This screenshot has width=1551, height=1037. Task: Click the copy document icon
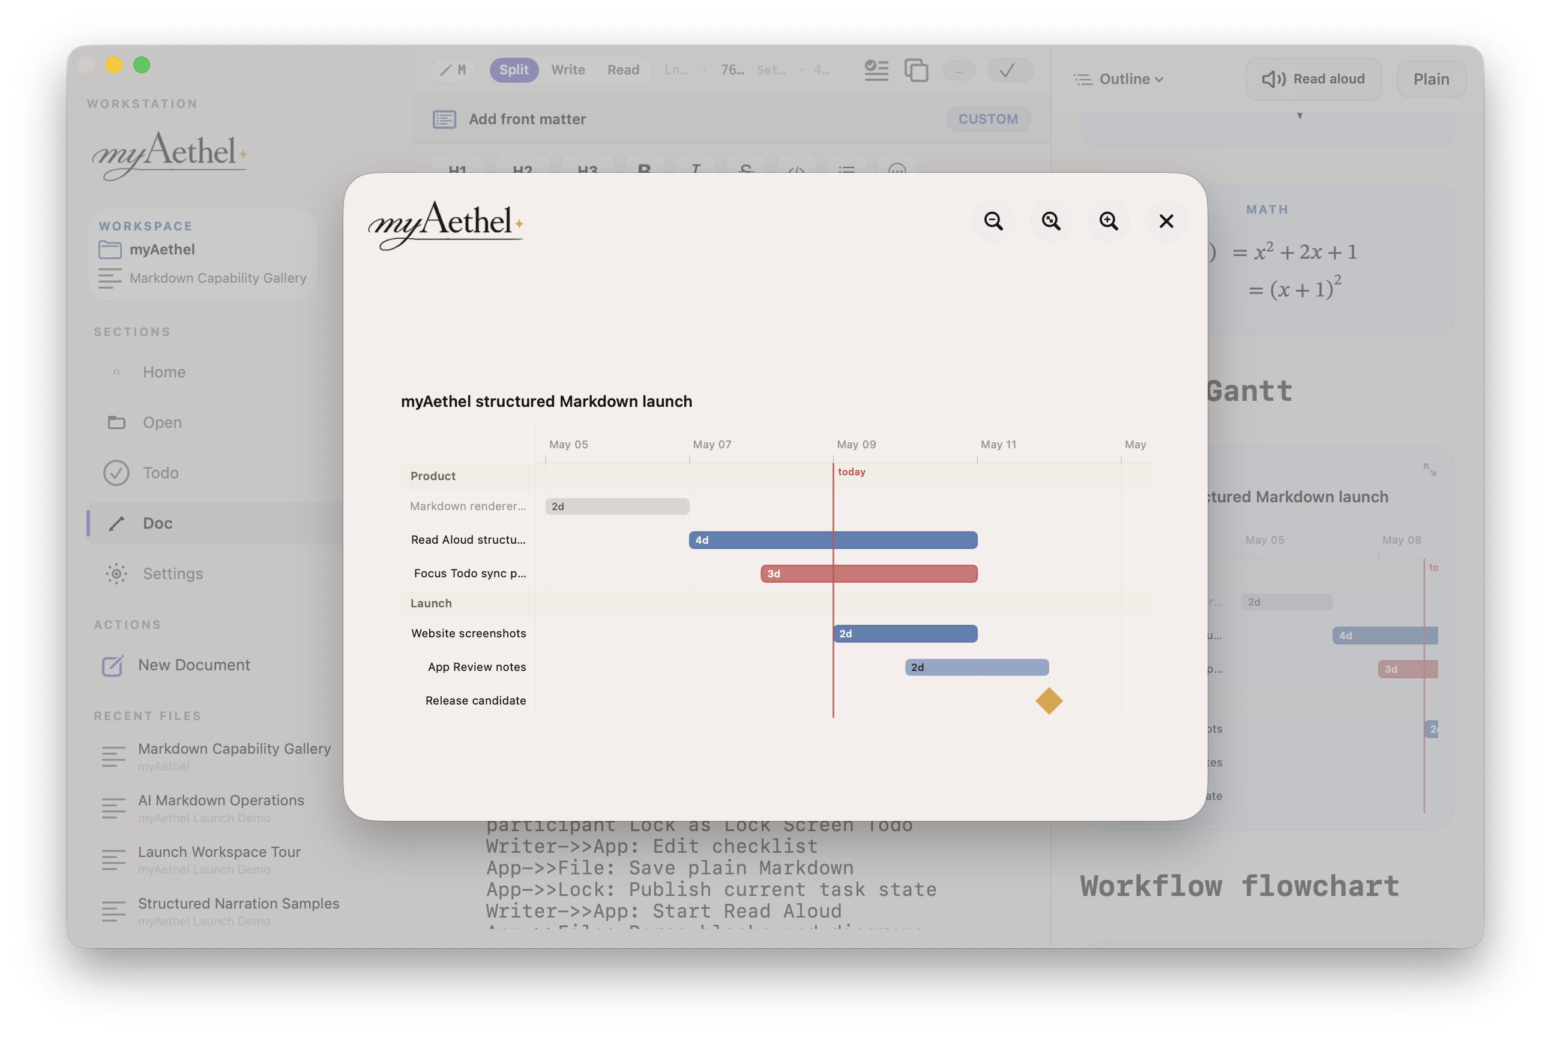916,70
